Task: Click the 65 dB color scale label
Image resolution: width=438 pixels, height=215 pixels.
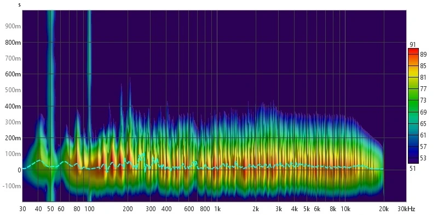Action: coord(423,124)
